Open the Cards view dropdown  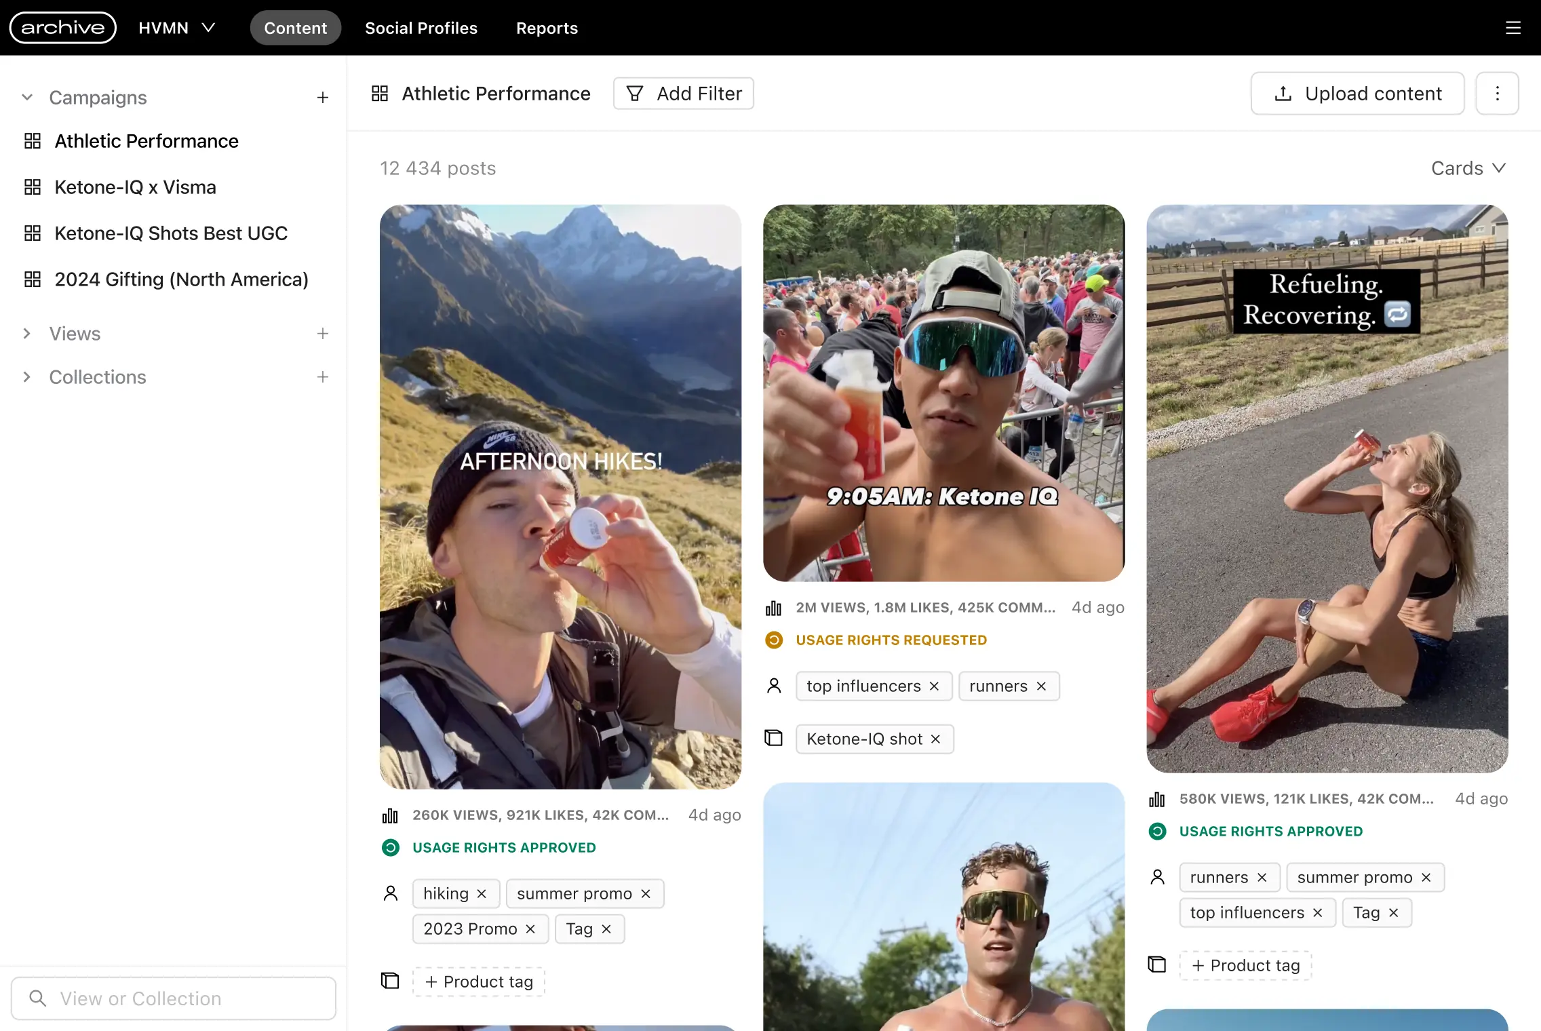(1468, 168)
